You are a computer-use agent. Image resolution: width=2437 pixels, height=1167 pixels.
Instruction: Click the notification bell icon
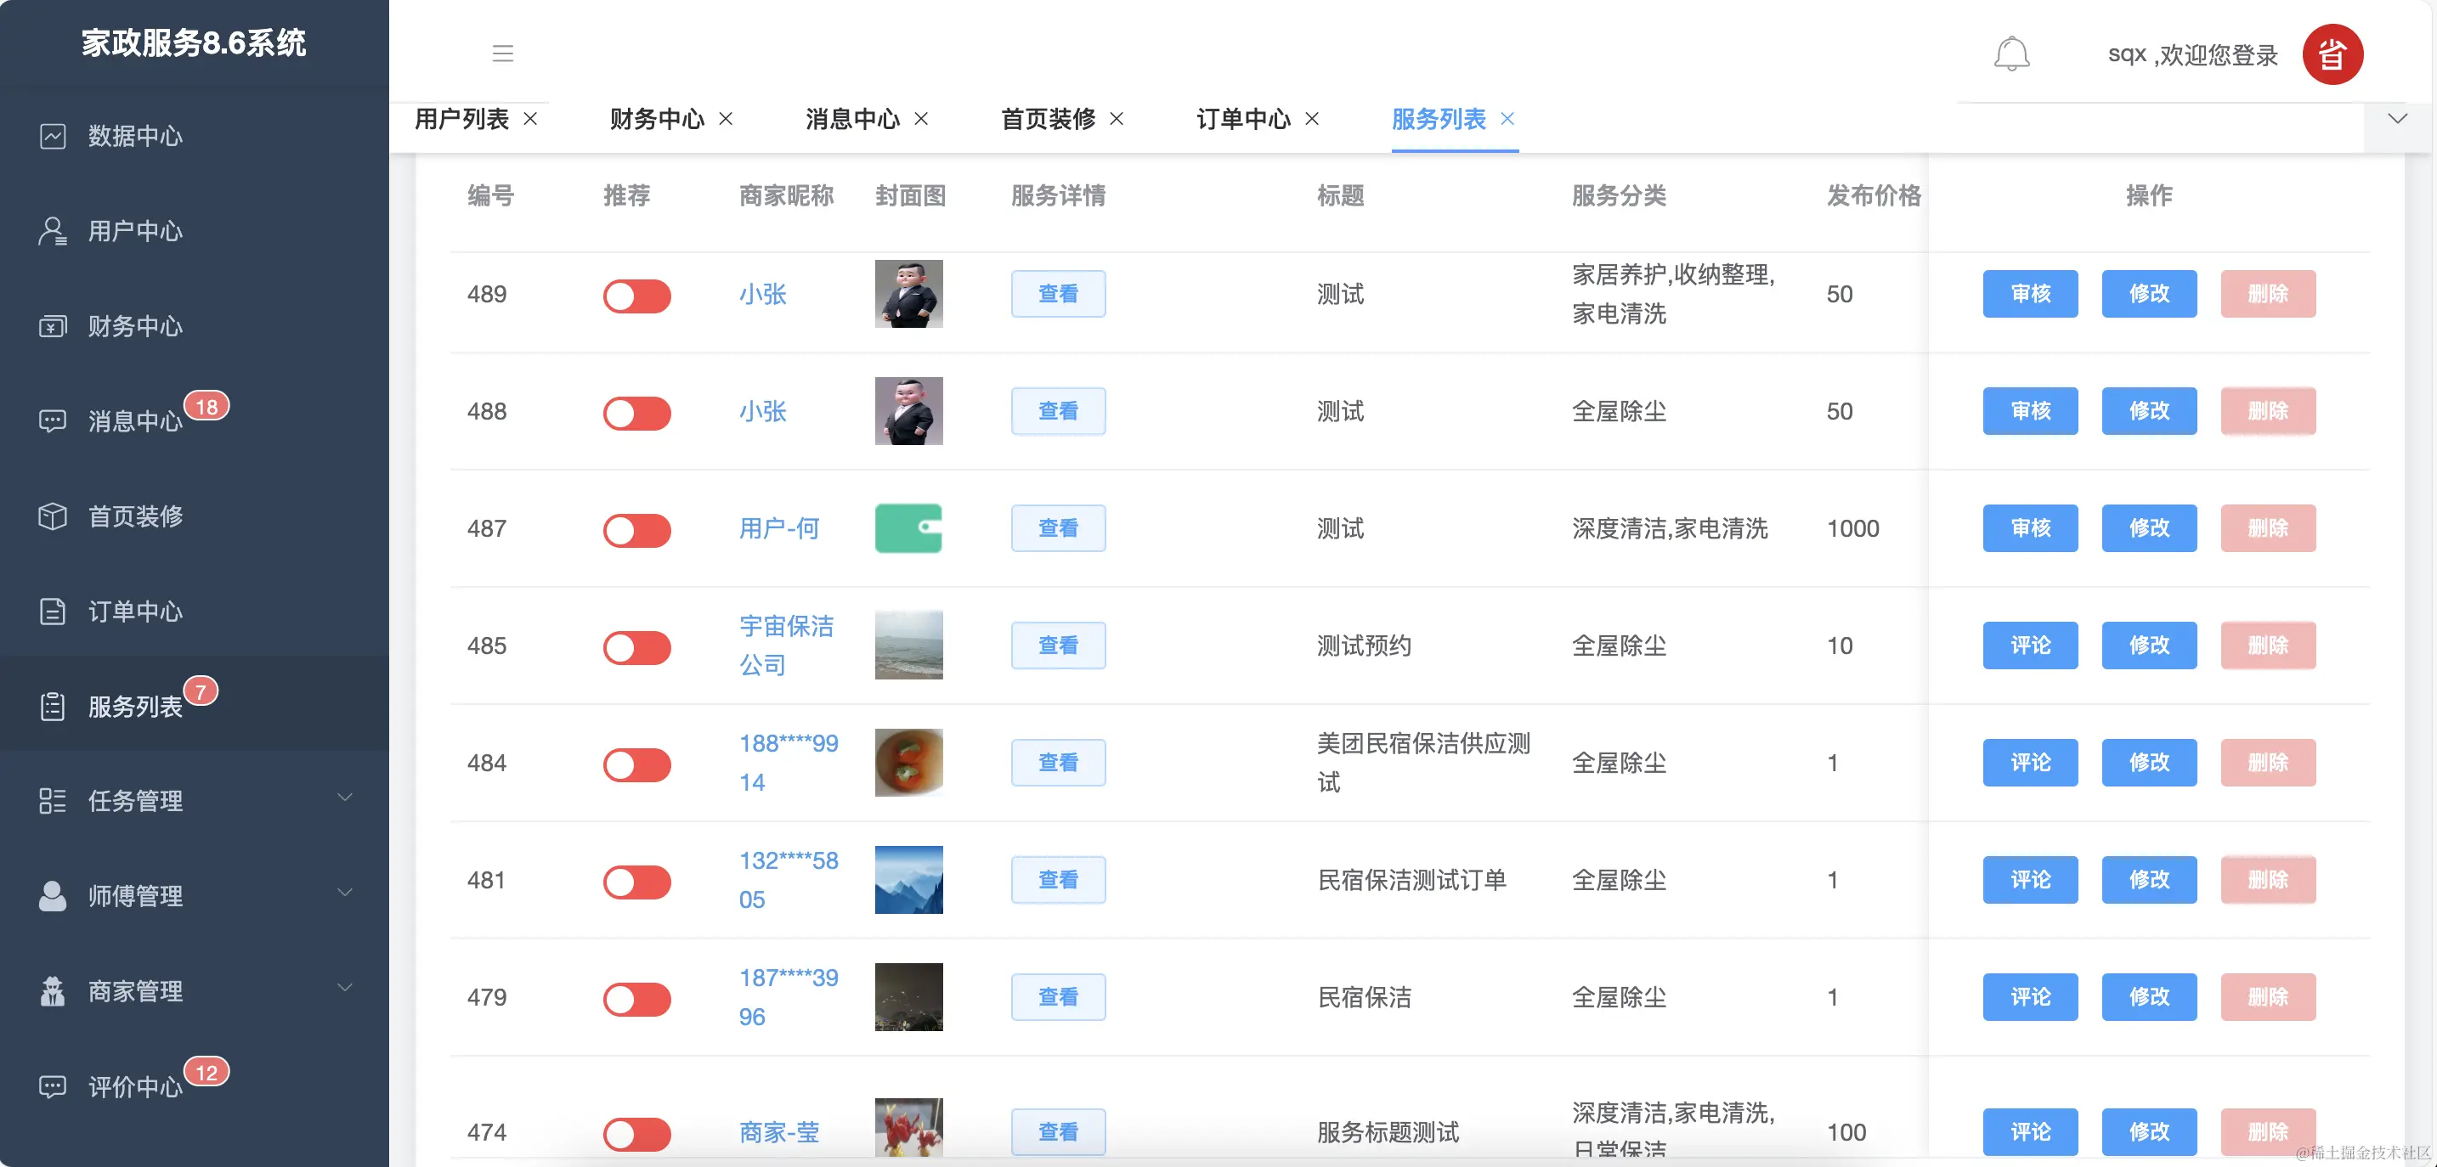2011,54
